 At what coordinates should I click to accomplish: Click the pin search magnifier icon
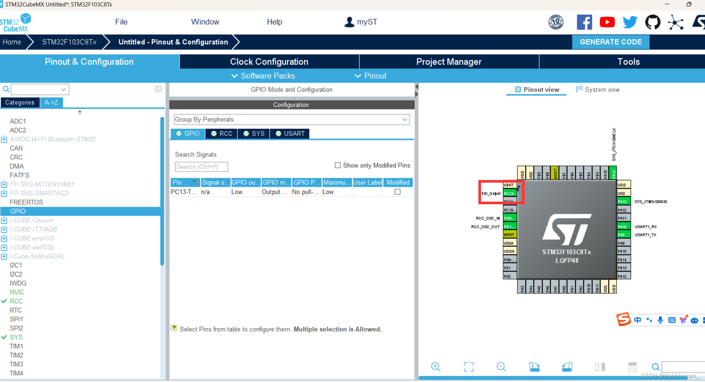[655, 367]
